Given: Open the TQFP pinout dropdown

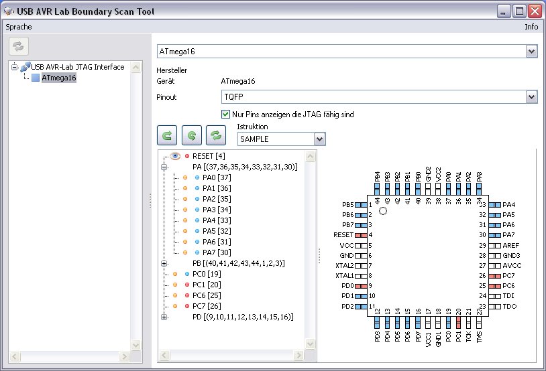Looking at the screenshot, I should pyautogui.click(x=531, y=96).
